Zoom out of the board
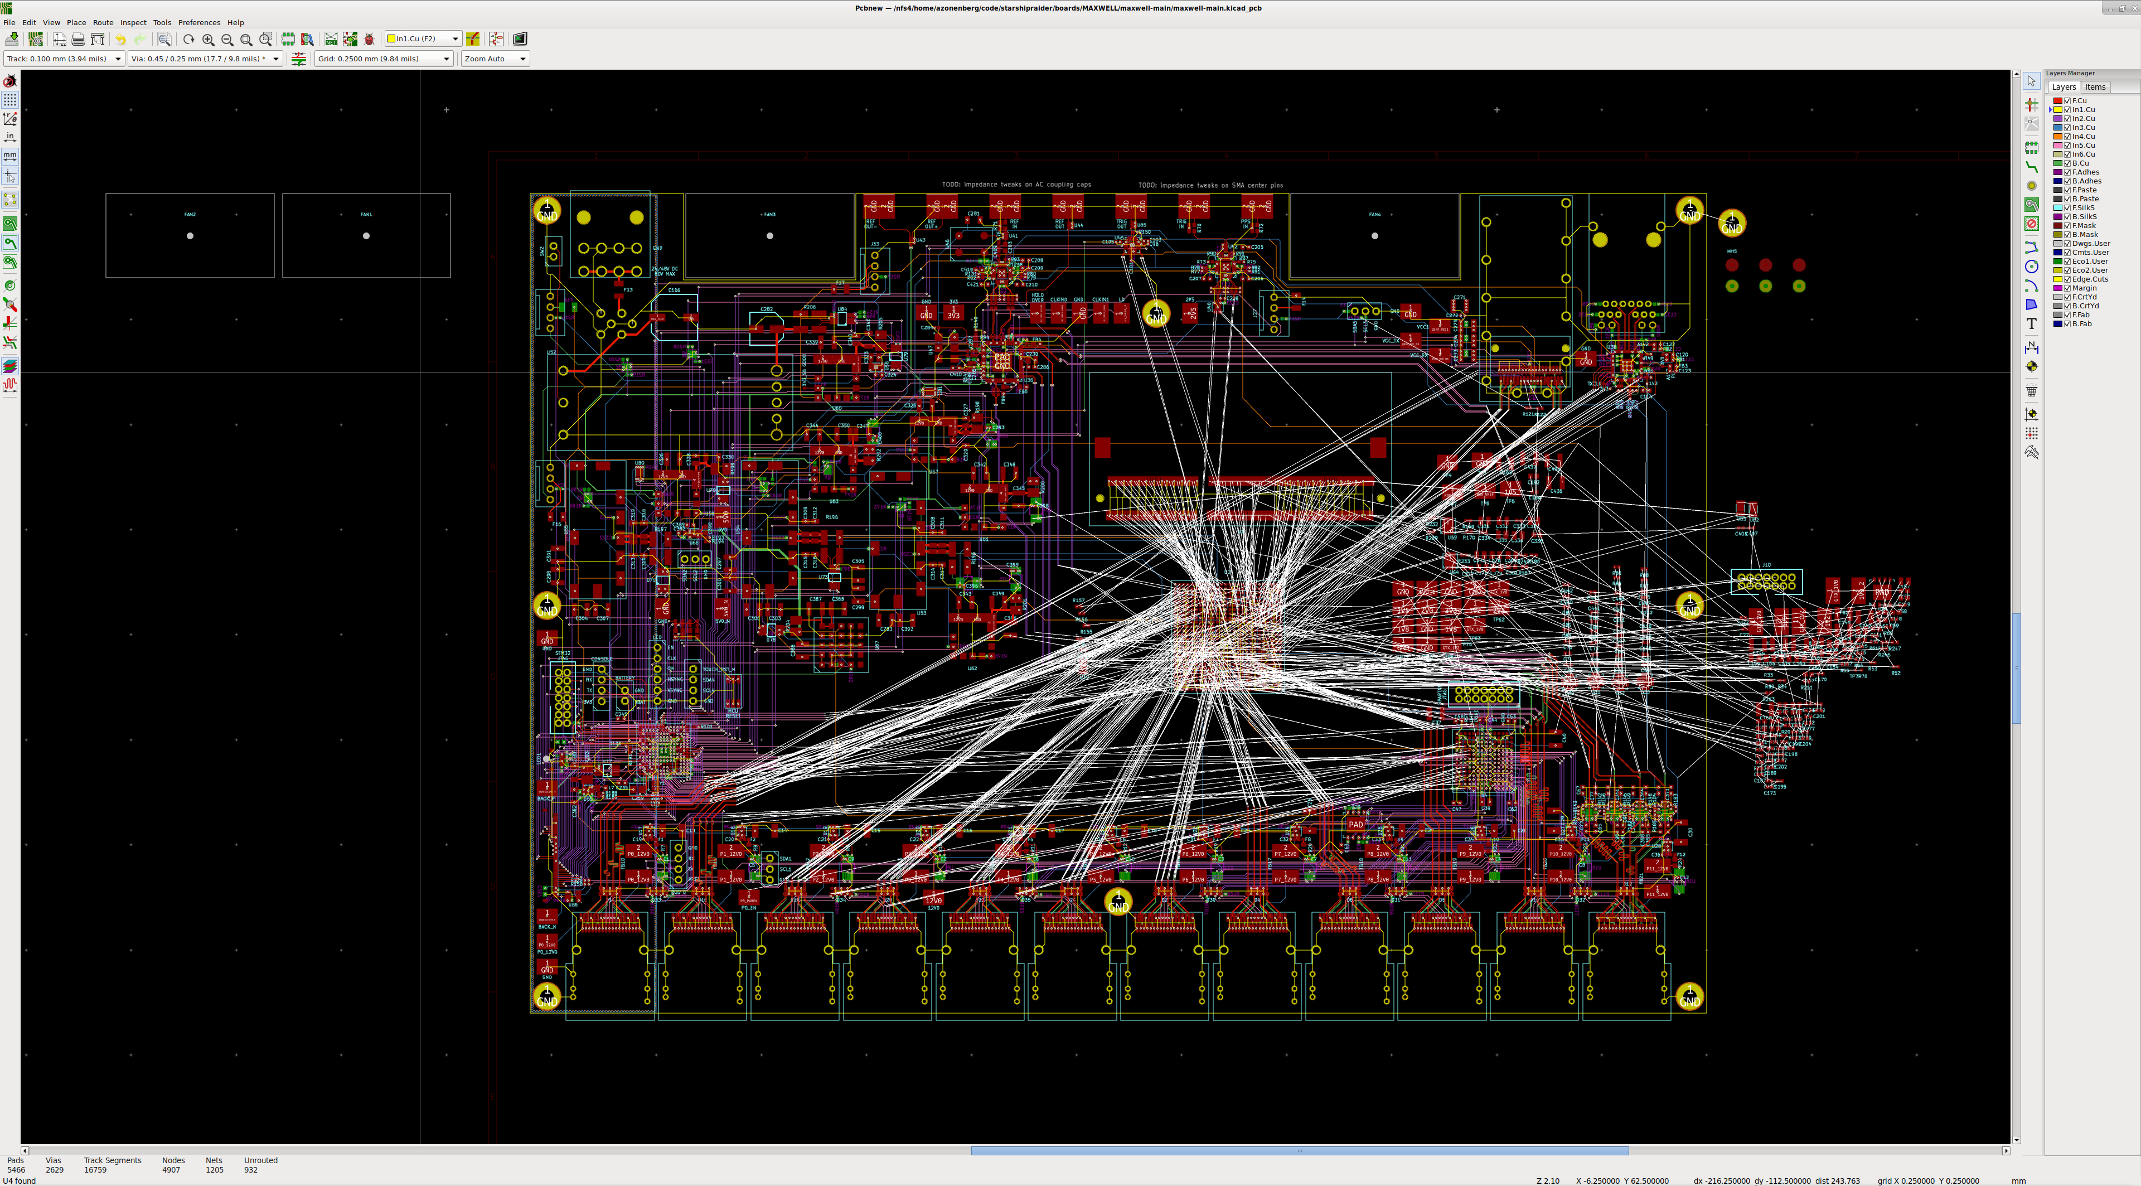This screenshot has height=1186, width=2141. 227,39
